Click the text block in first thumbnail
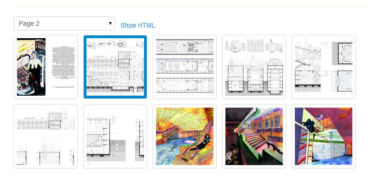The image size is (368, 184). [x=63, y=64]
